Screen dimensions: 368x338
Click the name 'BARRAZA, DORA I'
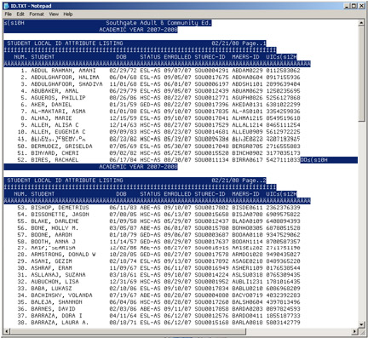coord(56,316)
